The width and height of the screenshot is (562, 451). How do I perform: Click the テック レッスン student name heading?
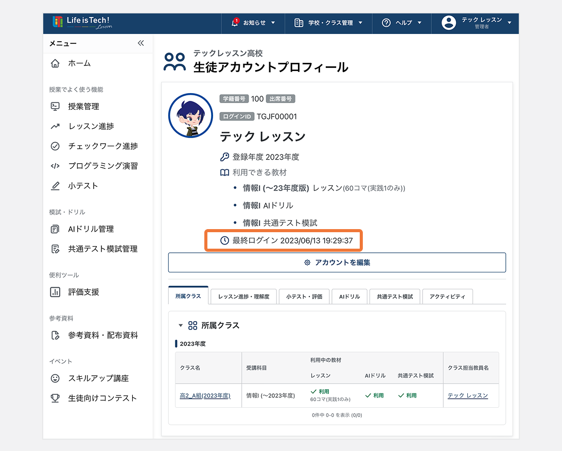pyautogui.click(x=262, y=136)
